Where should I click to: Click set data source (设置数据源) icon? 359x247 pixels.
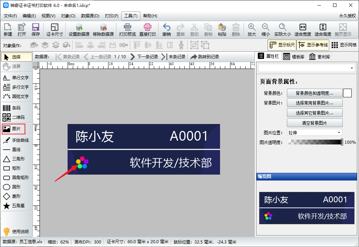coord(79,30)
